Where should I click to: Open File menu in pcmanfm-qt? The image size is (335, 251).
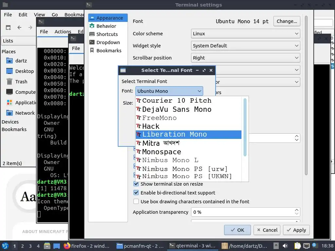[x=8, y=14]
